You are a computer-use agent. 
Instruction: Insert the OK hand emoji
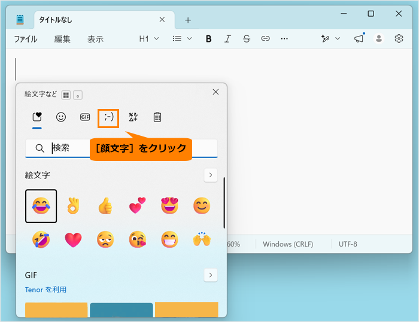pyautogui.click(x=73, y=206)
